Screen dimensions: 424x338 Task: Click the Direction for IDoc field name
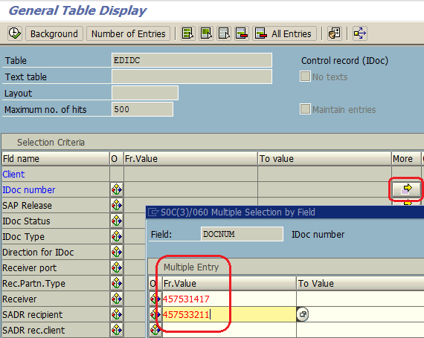click(x=38, y=252)
